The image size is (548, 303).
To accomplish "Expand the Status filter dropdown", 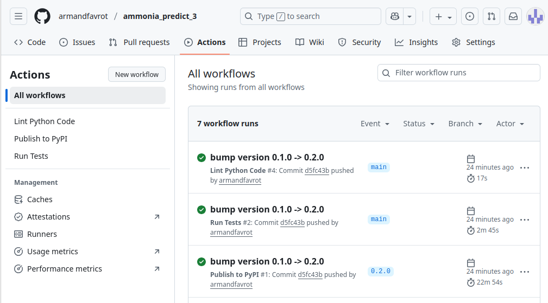I will 418,124.
